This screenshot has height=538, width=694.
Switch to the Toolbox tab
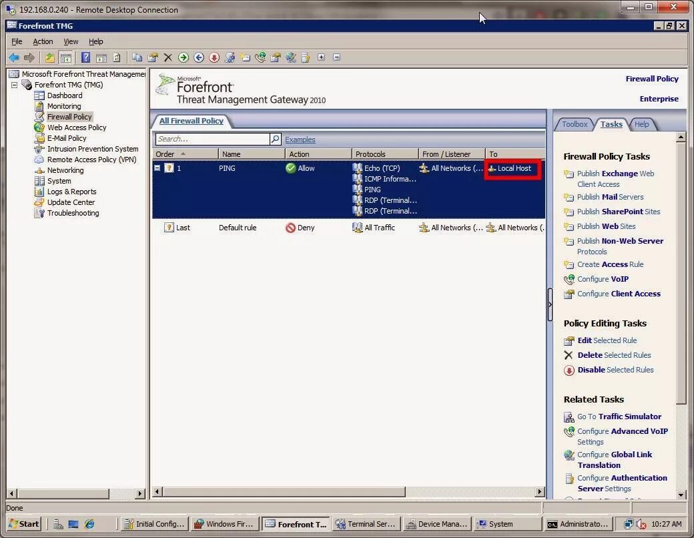pyautogui.click(x=575, y=124)
